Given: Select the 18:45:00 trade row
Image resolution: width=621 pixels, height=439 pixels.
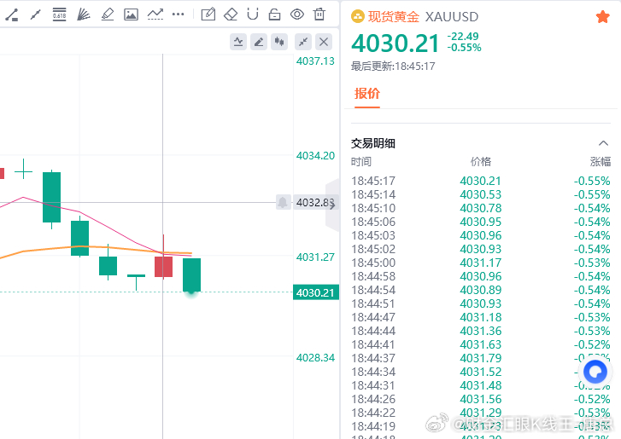Looking at the screenshot, I should tap(480, 263).
